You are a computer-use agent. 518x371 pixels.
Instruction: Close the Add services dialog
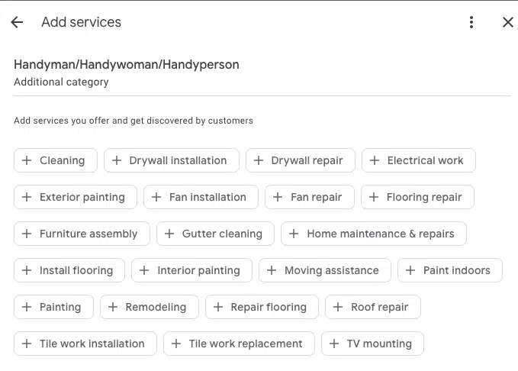coord(508,22)
